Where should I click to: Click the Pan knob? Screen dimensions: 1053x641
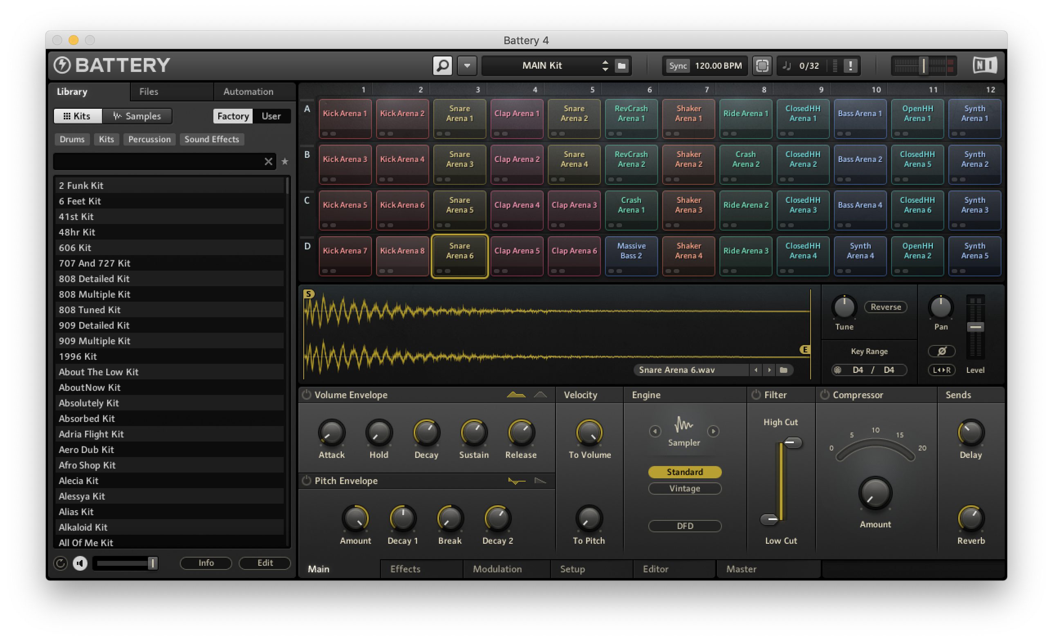pyautogui.click(x=940, y=307)
